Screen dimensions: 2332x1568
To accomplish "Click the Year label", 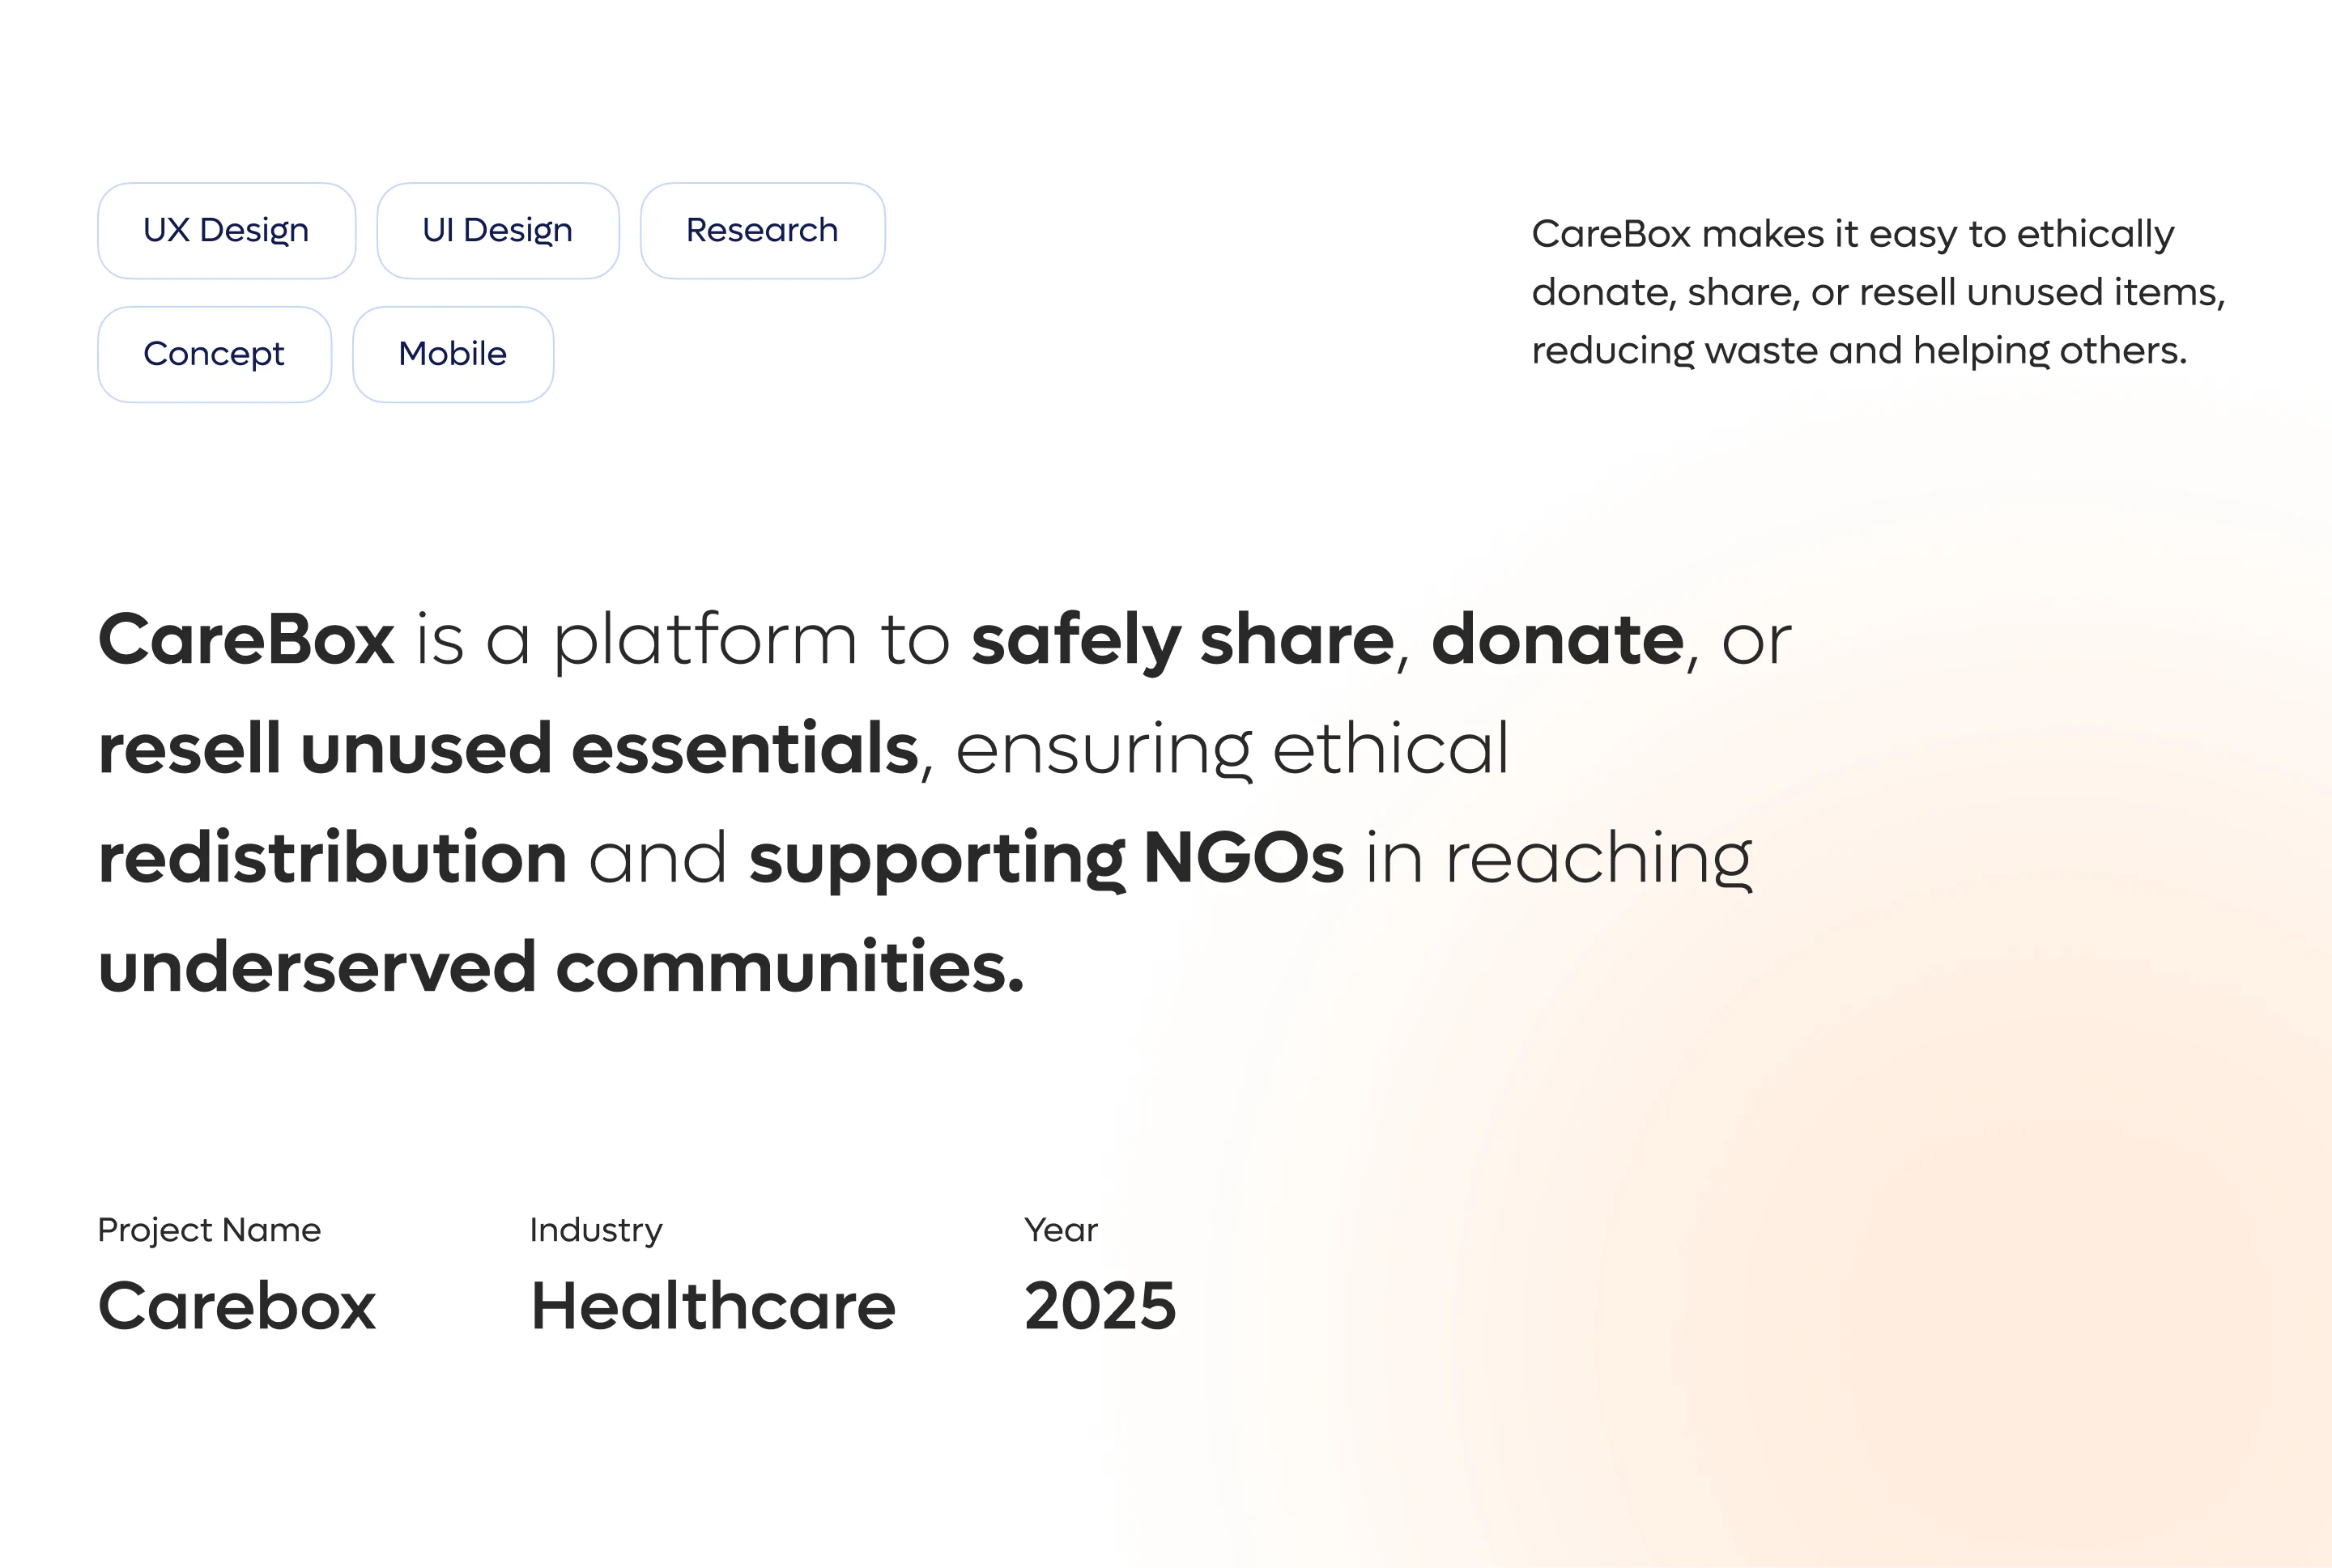I will coord(1060,1230).
